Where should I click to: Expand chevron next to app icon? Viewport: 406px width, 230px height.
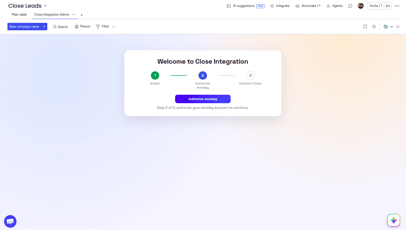pos(392,27)
